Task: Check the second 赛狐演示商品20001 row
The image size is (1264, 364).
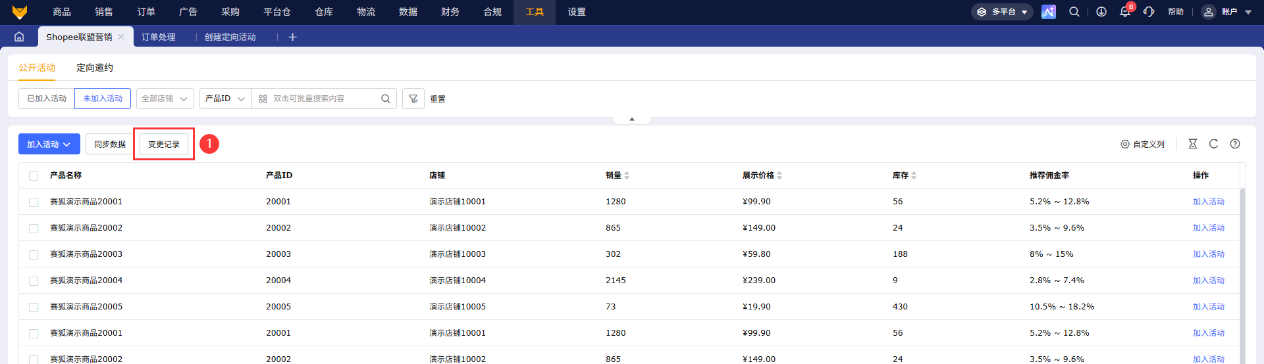Action: [34, 333]
